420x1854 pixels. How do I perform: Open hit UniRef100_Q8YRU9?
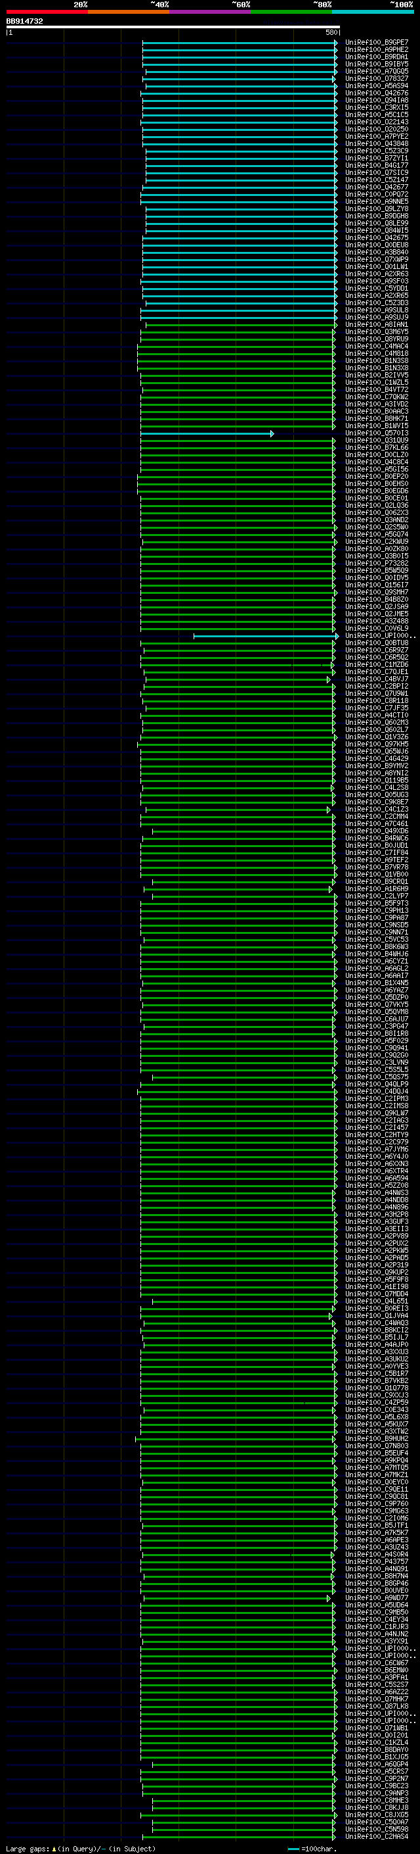[x=376, y=339]
